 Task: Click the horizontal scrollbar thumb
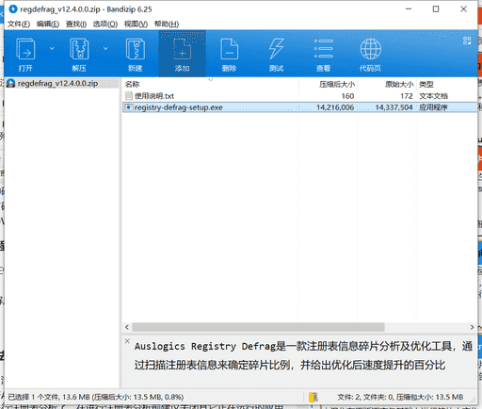point(258,327)
